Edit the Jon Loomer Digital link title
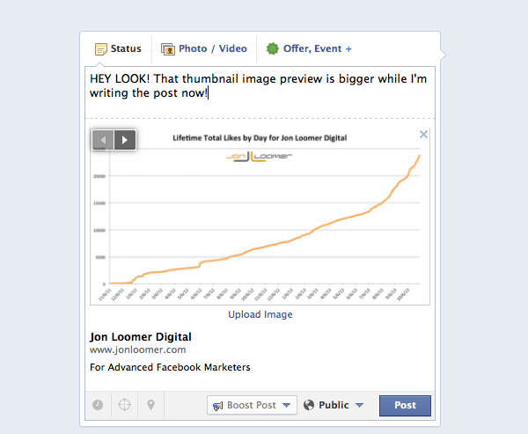Image resolution: width=528 pixels, height=434 pixels. (141, 336)
